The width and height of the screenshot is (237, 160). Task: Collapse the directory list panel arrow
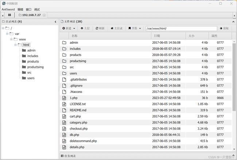[55, 22]
